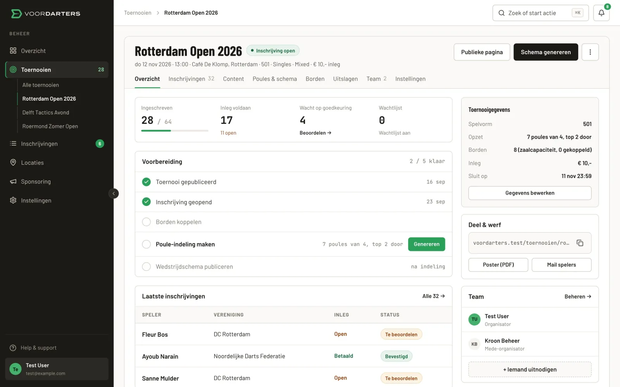Viewport: 620px width, 387px height.
Task: Open the notifications bell
Action: pyautogui.click(x=601, y=13)
